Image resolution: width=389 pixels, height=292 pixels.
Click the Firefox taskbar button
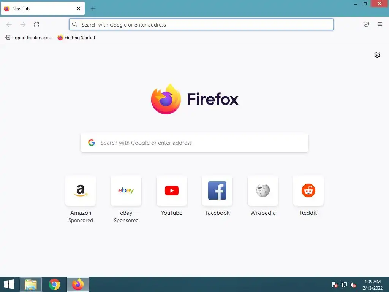tap(78, 284)
